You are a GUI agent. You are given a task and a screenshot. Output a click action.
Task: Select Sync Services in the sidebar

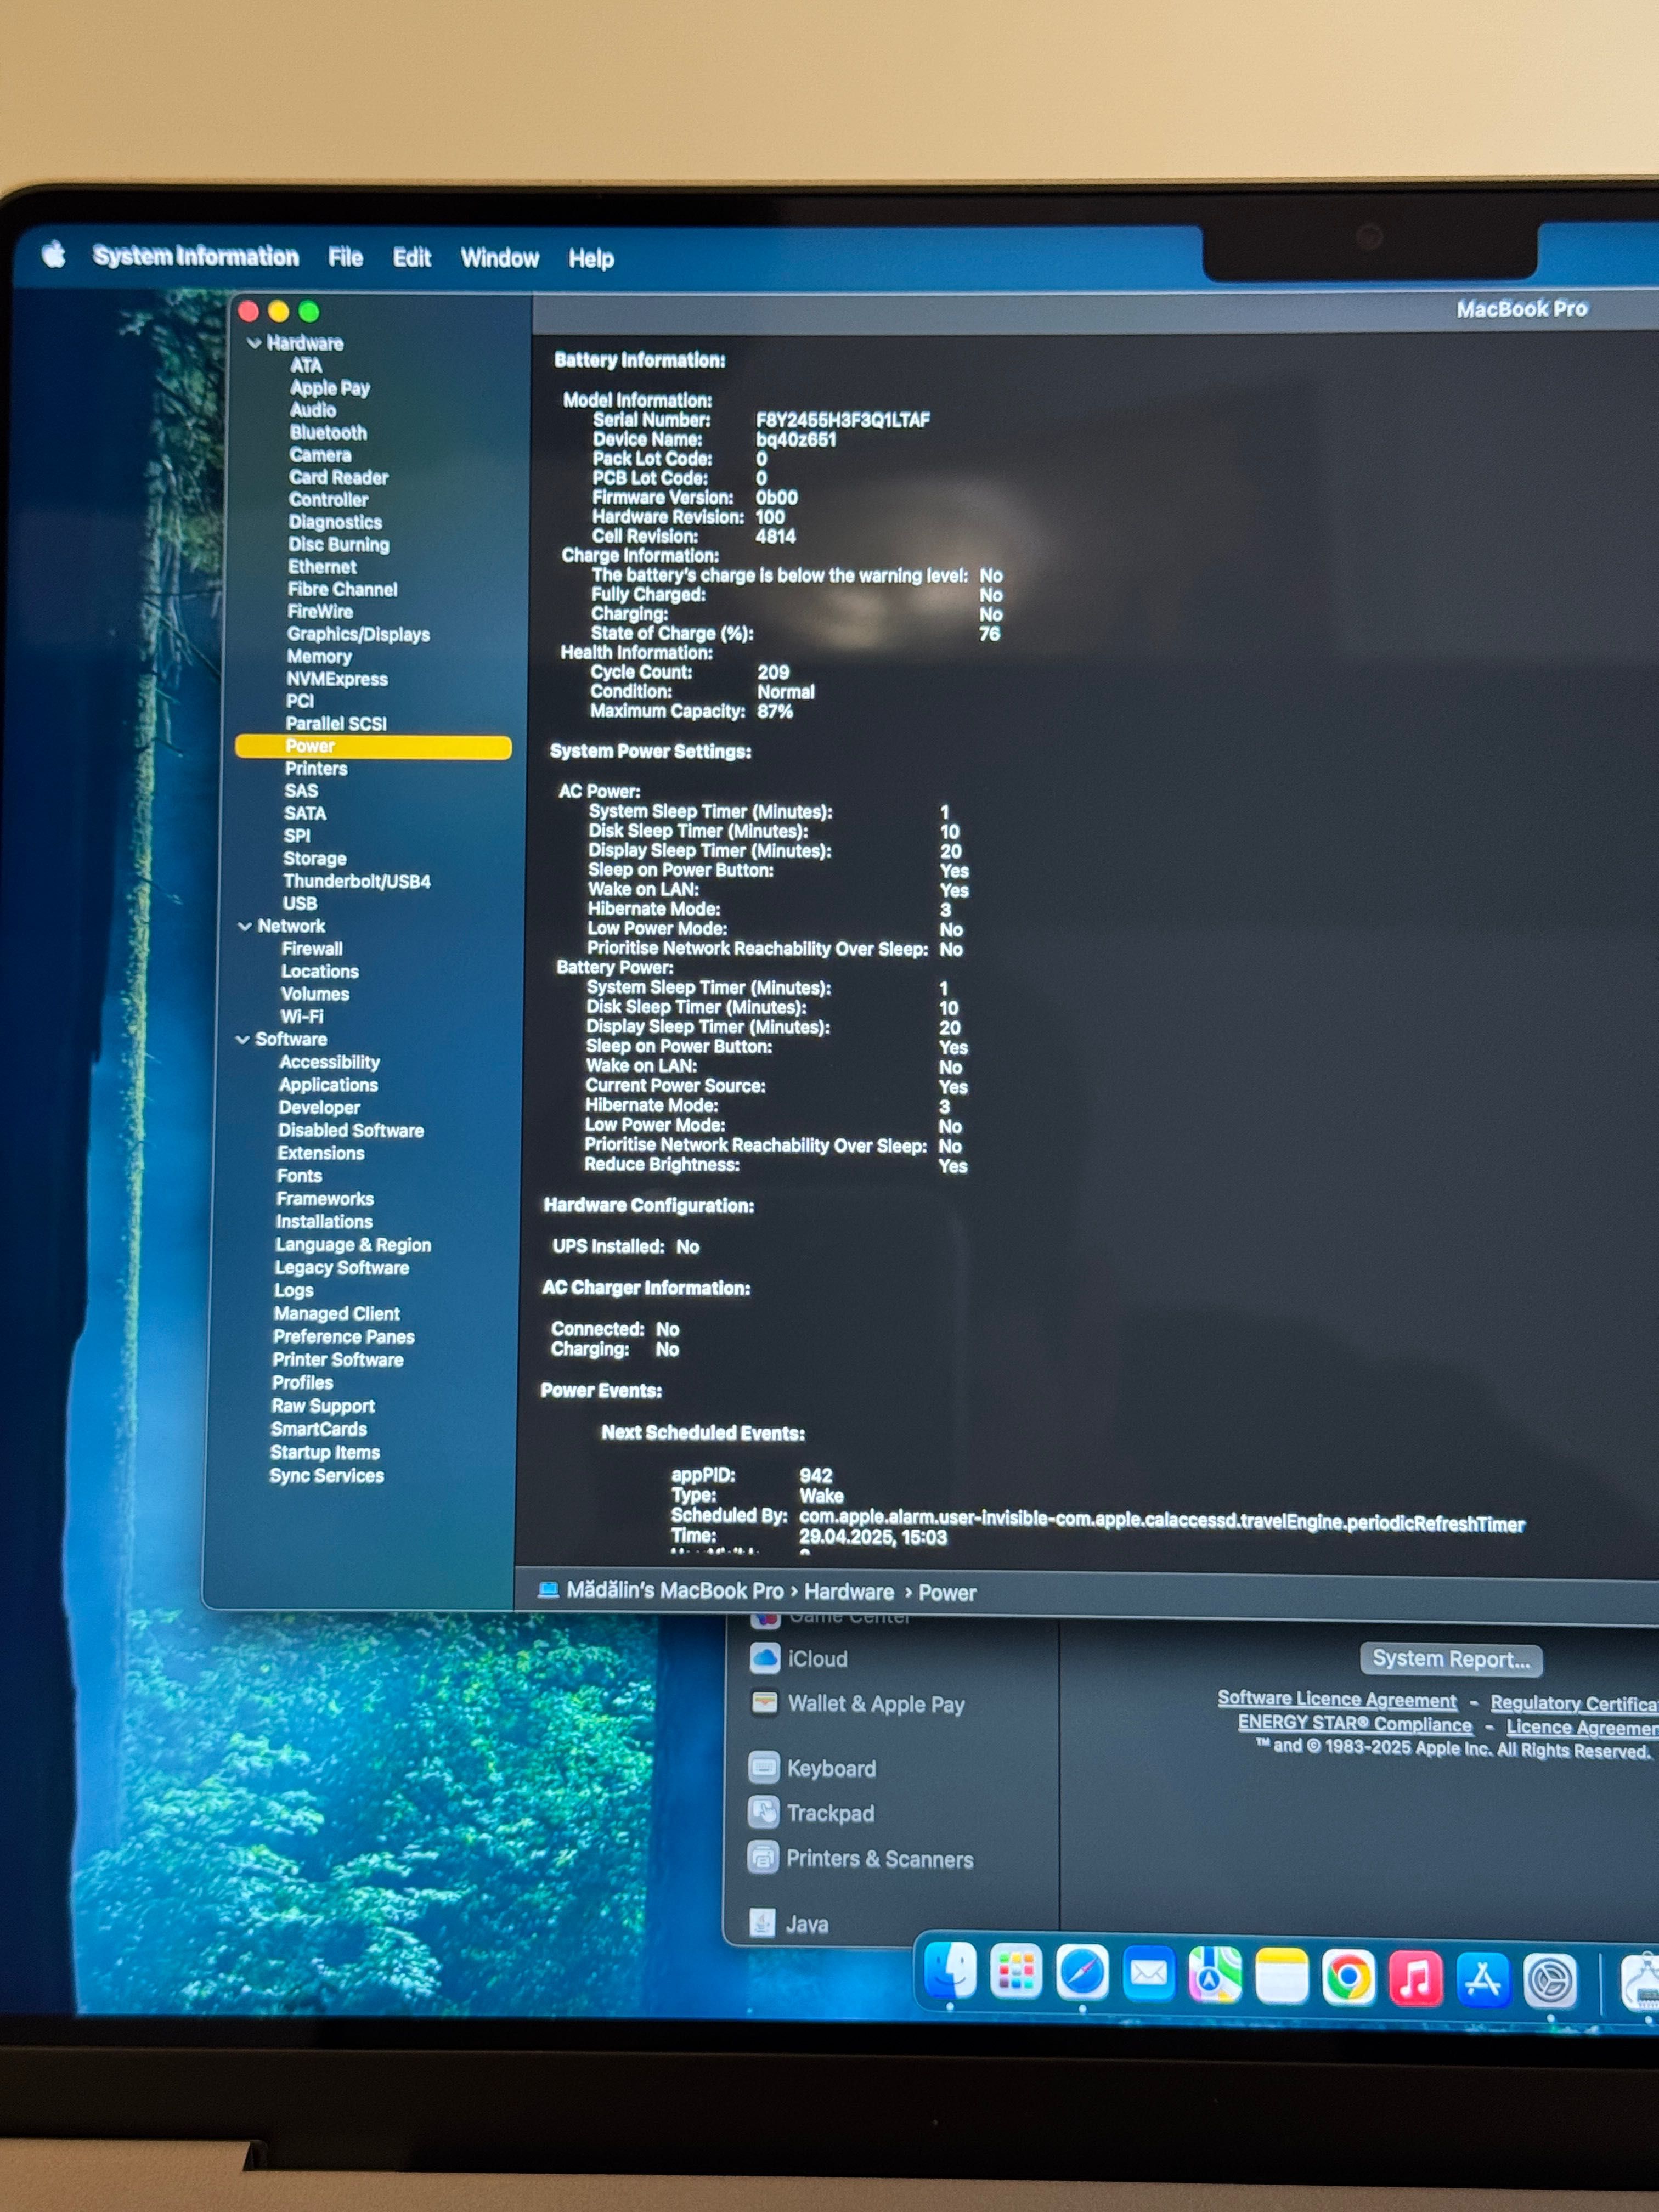(x=326, y=1476)
